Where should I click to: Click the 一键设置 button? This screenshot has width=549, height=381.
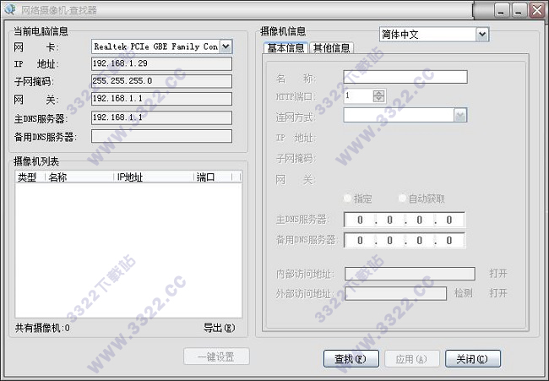pyautogui.click(x=216, y=357)
